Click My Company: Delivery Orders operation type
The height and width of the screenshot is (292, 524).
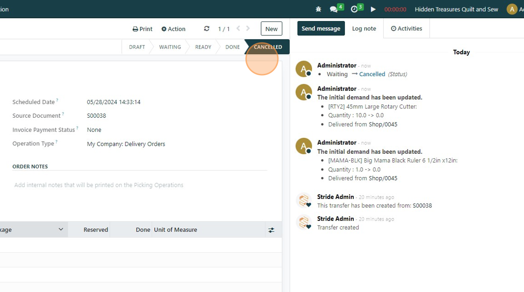pyautogui.click(x=126, y=144)
